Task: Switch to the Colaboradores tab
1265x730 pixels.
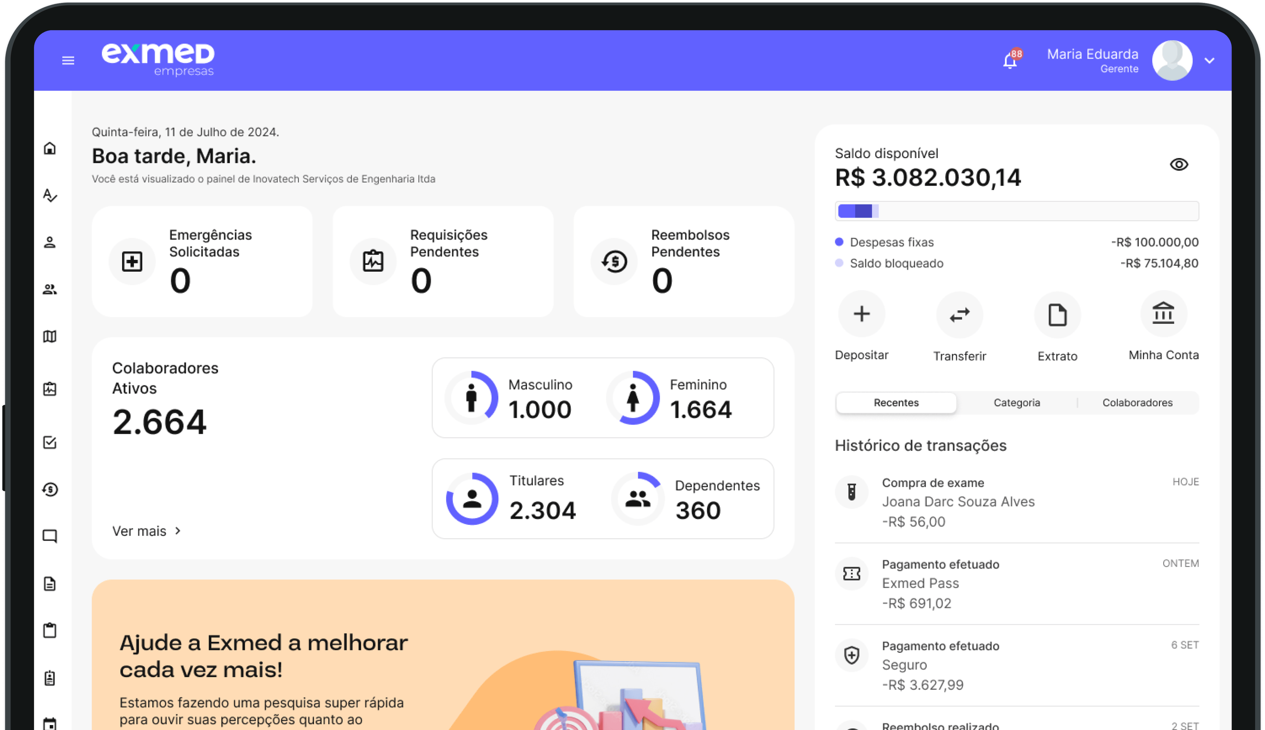Action: click(x=1137, y=403)
